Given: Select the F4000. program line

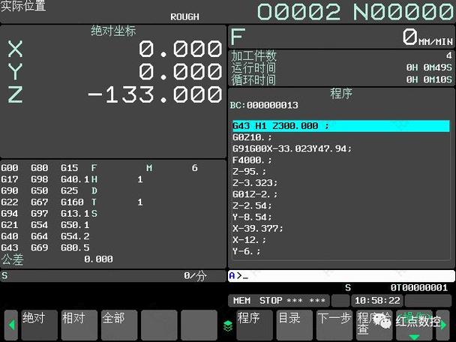Looking at the screenshot, I should (x=253, y=160).
